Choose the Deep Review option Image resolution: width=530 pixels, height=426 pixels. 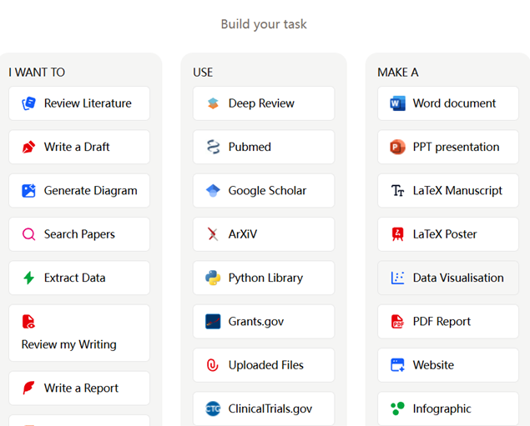tap(263, 103)
